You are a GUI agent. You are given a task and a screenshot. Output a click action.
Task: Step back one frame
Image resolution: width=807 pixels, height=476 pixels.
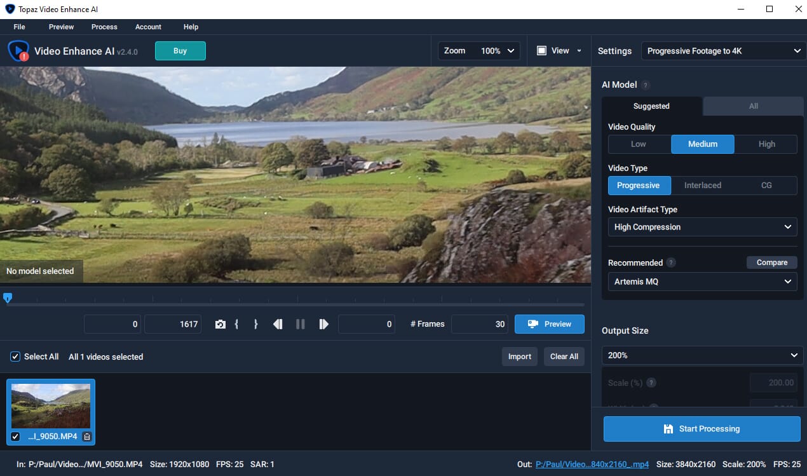[x=278, y=324]
